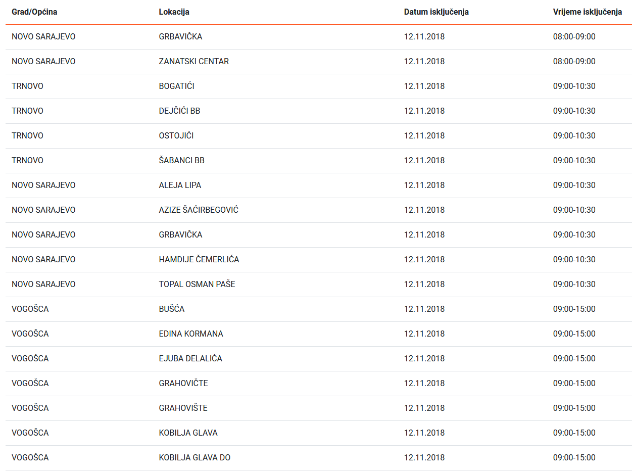This screenshot has height=472, width=632.
Task: Click the TOPAL OSMAN PAŠE location entry
Action: coord(197,285)
